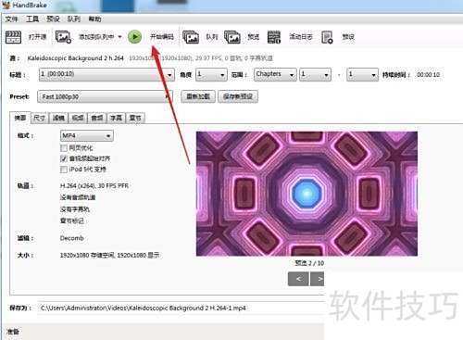Viewport: 463px width, 340px height.
Task: Click the 没有字幕轨 (no subtitle tracks) text
Action: pos(75,209)
